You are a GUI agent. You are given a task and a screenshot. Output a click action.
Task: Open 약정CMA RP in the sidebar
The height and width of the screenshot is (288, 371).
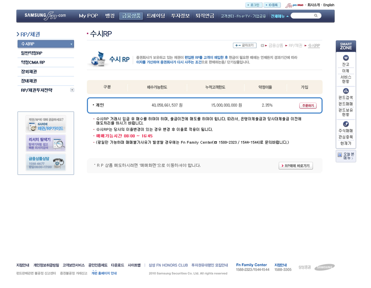(x=33, y=63)
